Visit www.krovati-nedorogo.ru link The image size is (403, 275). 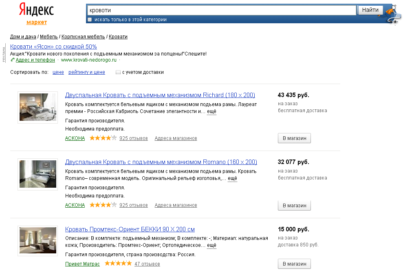pyautogui.click(x=89, y=60)
